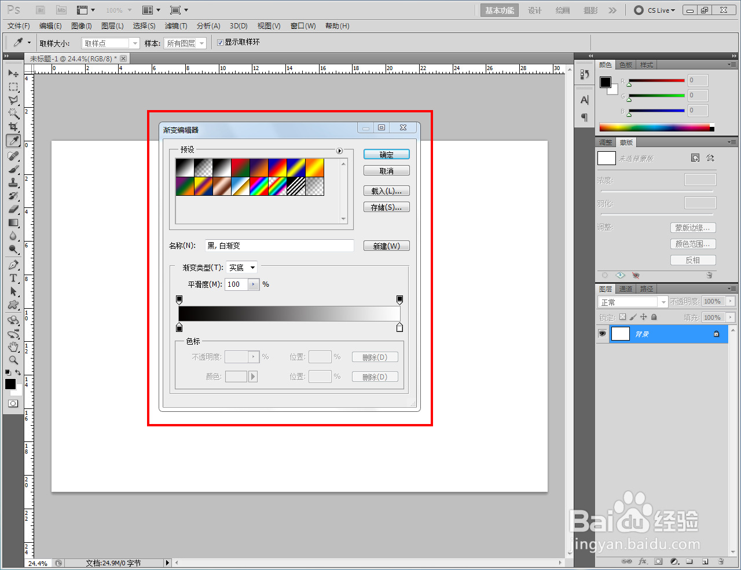Select the 3D Object Rotate tool
The height and width of the screenshot is (570, 741).
[x=13, y=320]
